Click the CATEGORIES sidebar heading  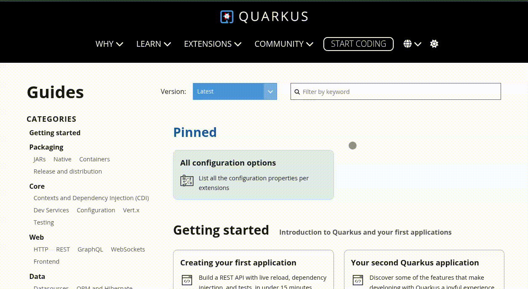coord(51,119)
